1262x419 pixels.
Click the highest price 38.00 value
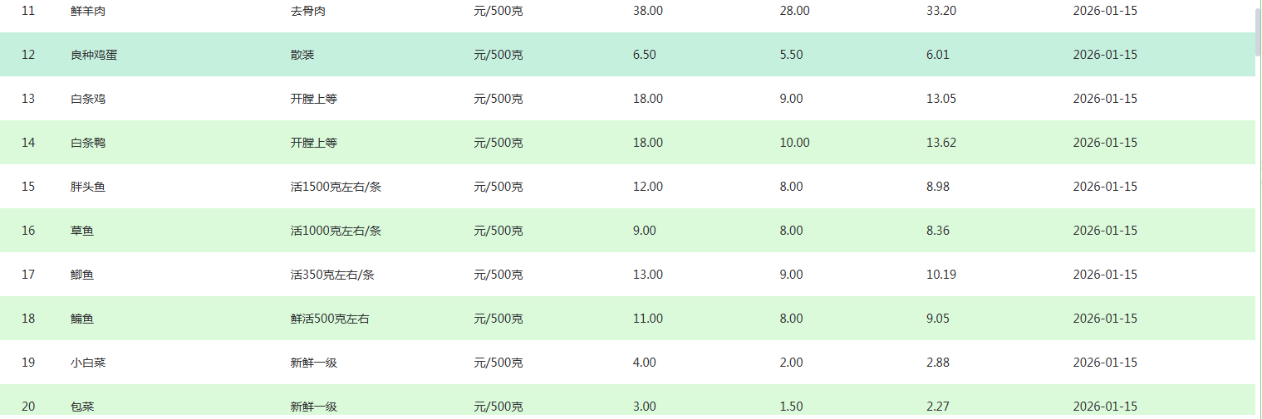click(x=648, y=11)
